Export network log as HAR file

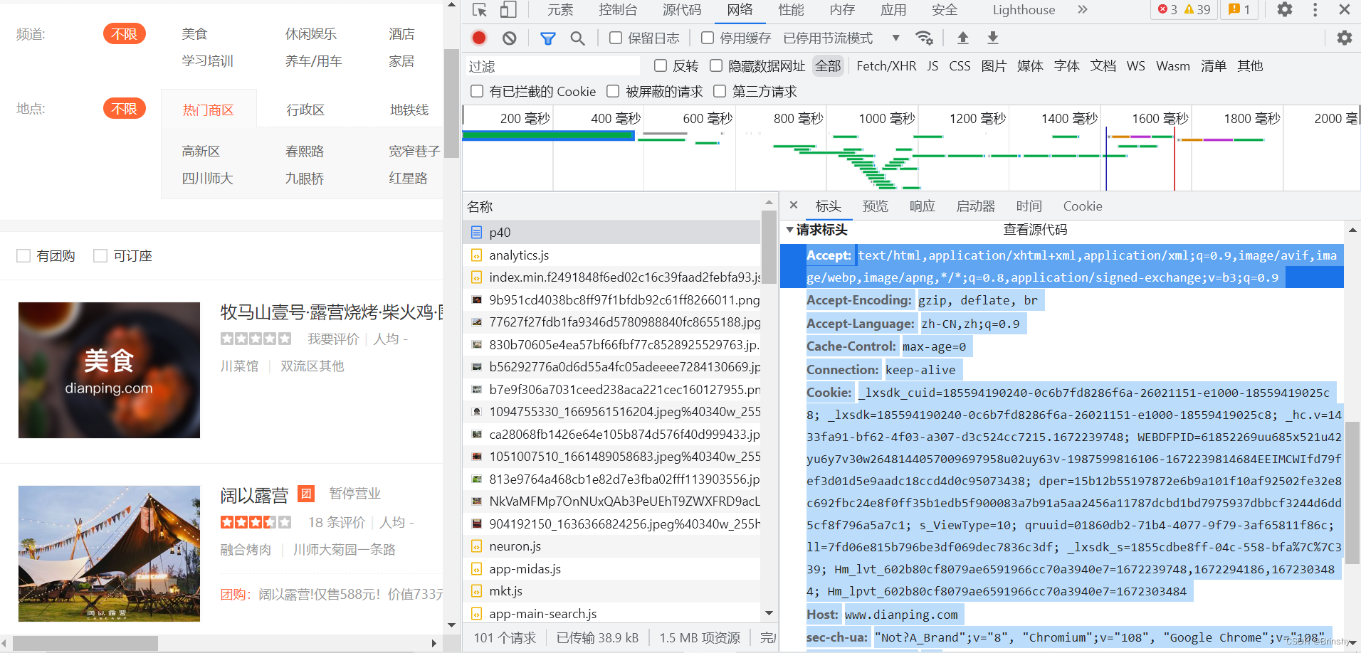[992, 38]
